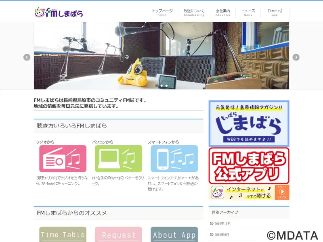Open the About App tile
323x242 pixels.
coord(174,234)
